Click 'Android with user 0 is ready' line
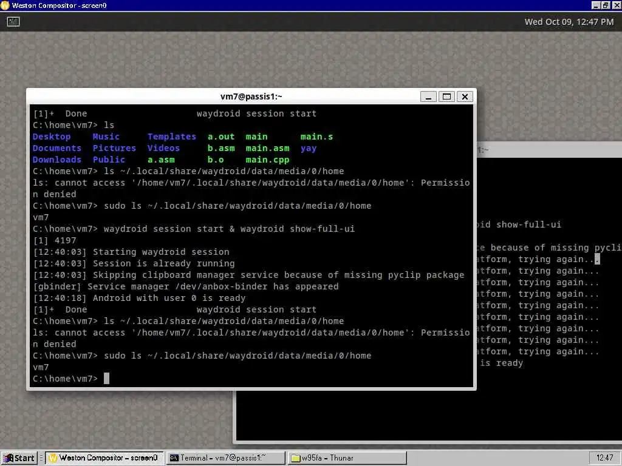The height and width of the screenshot is (466, 622). [139, 298]
